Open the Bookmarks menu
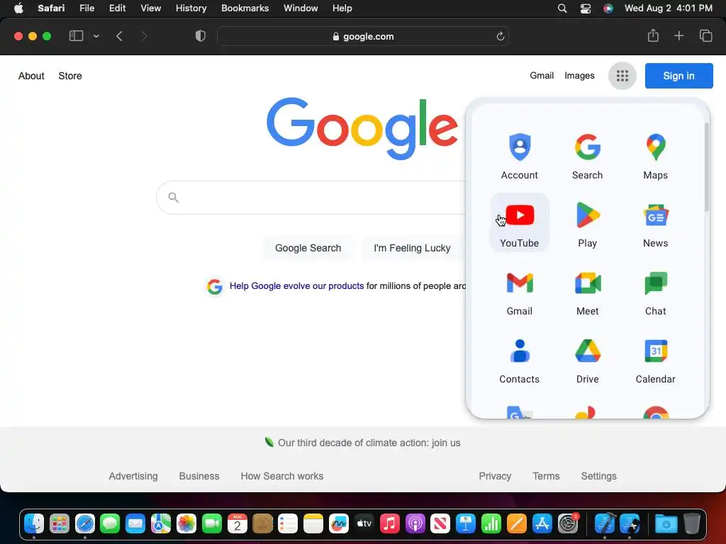726x544 pixels. click(x=245, y=8)
